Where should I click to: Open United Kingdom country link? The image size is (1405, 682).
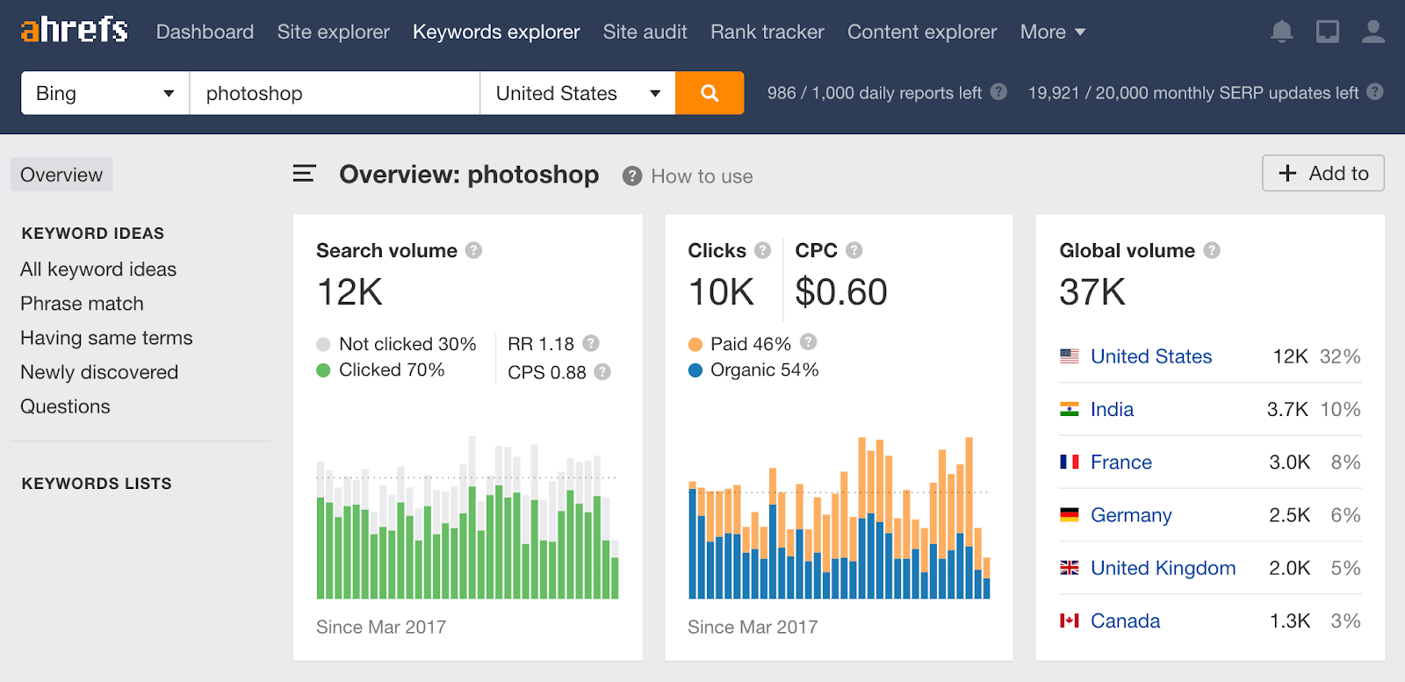coord(1163,568)
